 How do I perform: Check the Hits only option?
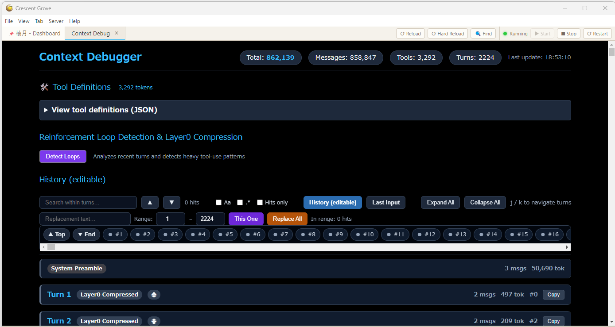(260, 202)
